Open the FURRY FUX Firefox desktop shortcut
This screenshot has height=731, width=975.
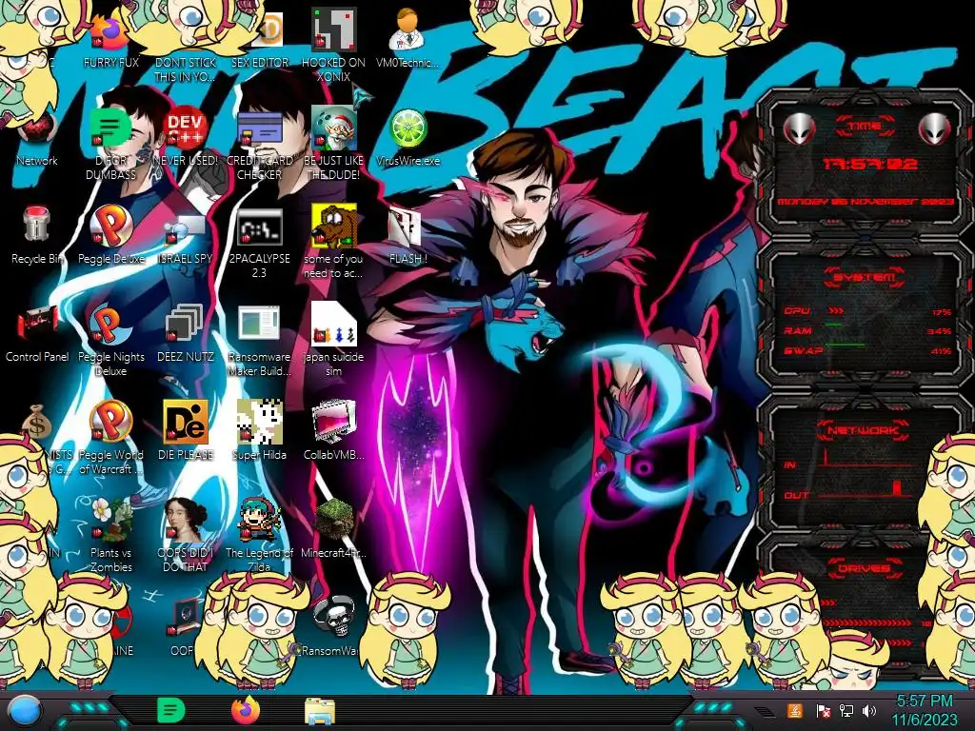(110, 32)
